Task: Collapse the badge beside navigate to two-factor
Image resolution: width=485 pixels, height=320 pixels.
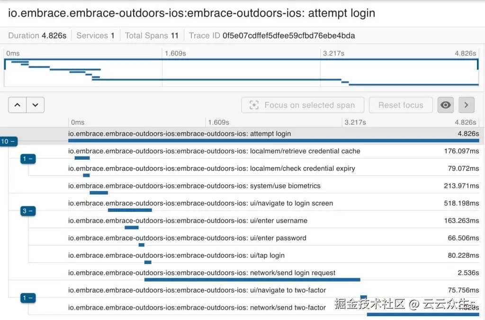Action: (28, 298)
